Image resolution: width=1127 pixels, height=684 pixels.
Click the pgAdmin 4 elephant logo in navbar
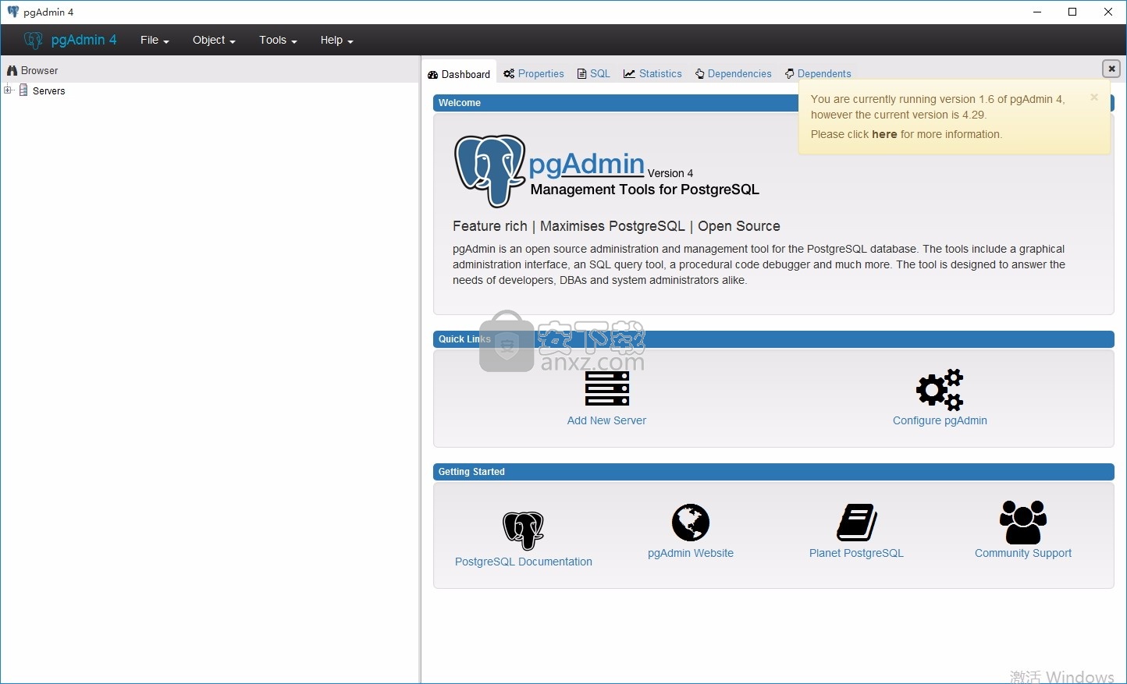point(33,40)
